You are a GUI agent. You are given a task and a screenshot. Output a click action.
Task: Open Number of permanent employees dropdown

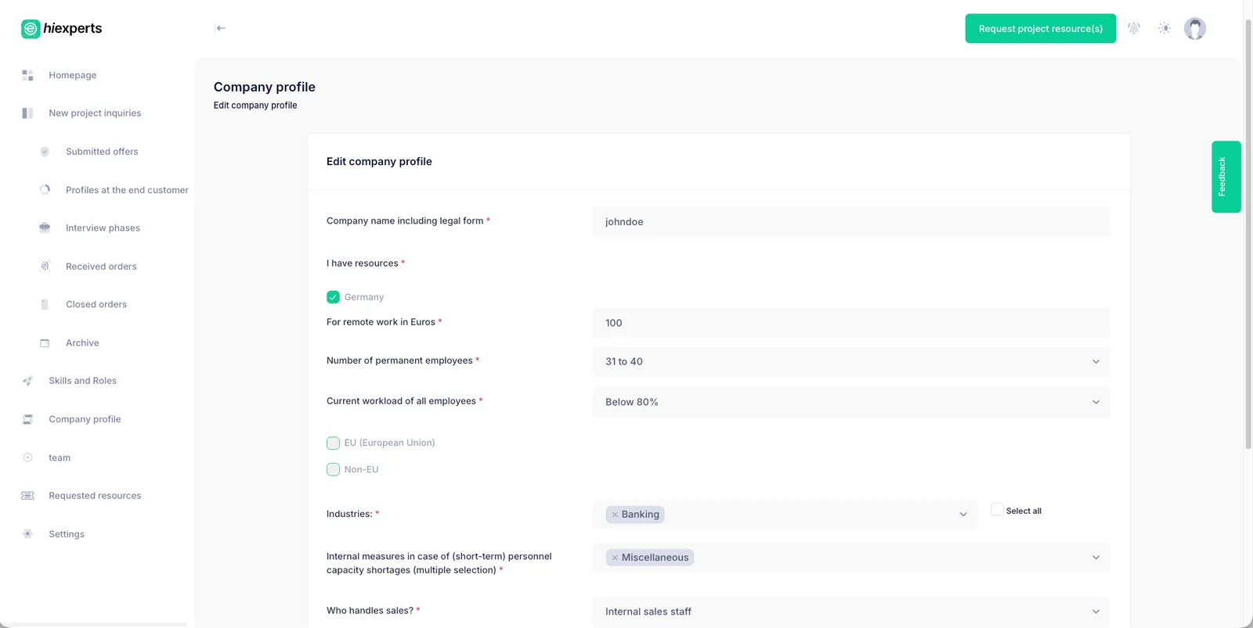[850, 361]
